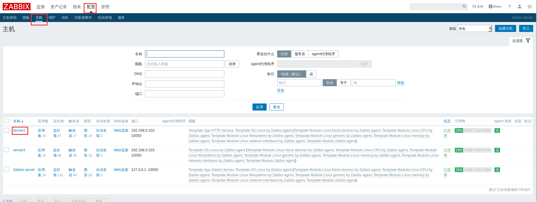Open the 资产记录 menu
The height and width of the screenshot is (202, 537).
point(58,7)
